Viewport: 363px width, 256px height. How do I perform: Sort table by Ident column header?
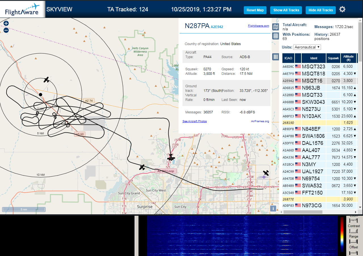pos(314,58)
